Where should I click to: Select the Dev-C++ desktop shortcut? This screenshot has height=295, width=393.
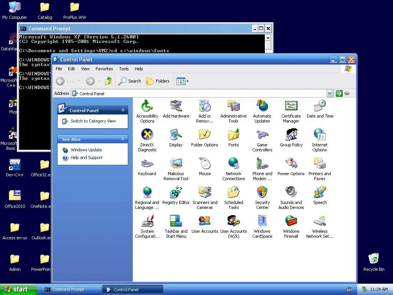point(15,168)
